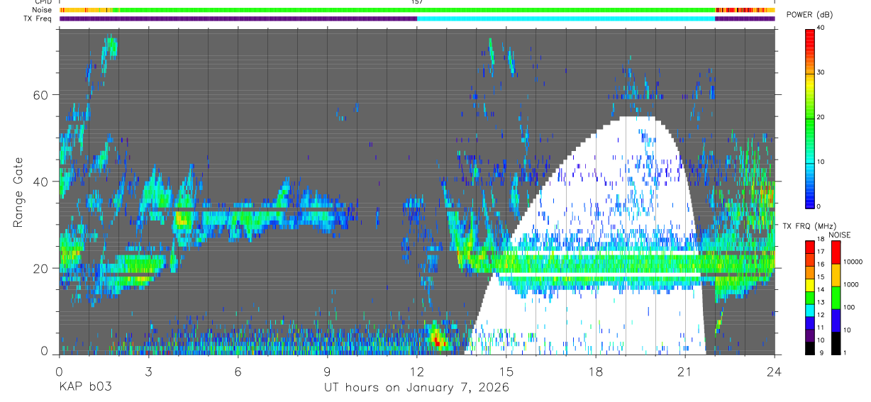Click the NOISE color scale bar

point(836,298)
